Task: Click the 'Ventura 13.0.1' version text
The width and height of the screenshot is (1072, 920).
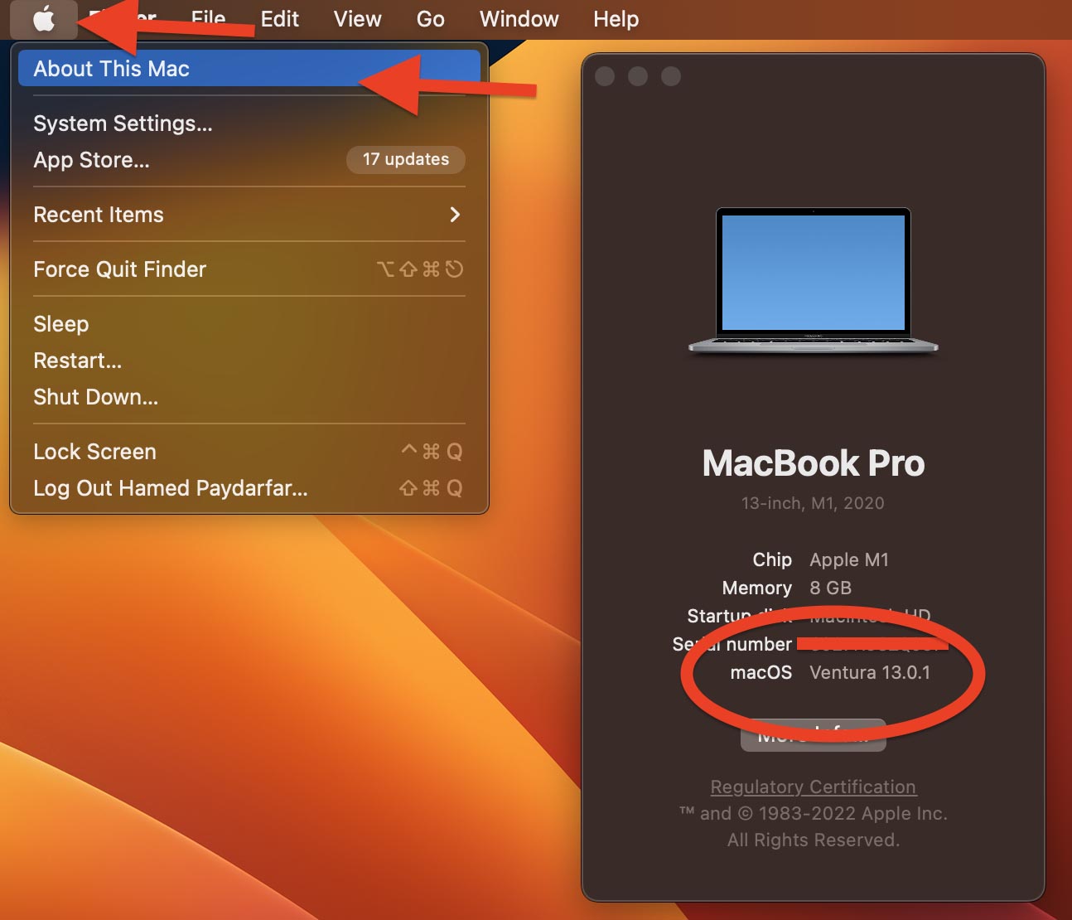Action: [x=870, y=672]
